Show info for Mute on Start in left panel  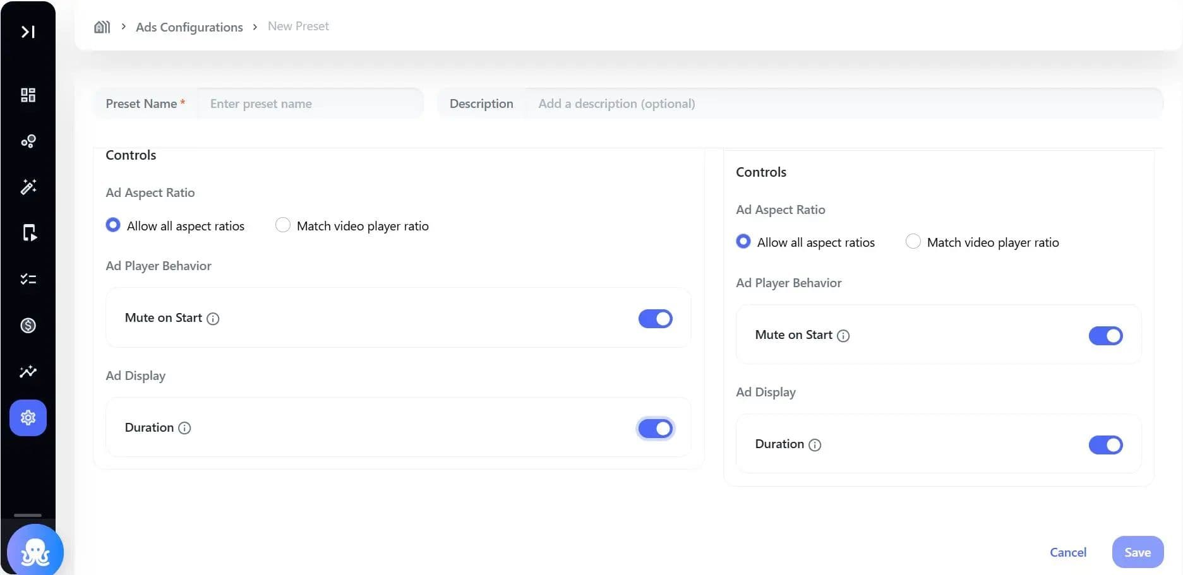click(x=213, y=319)
